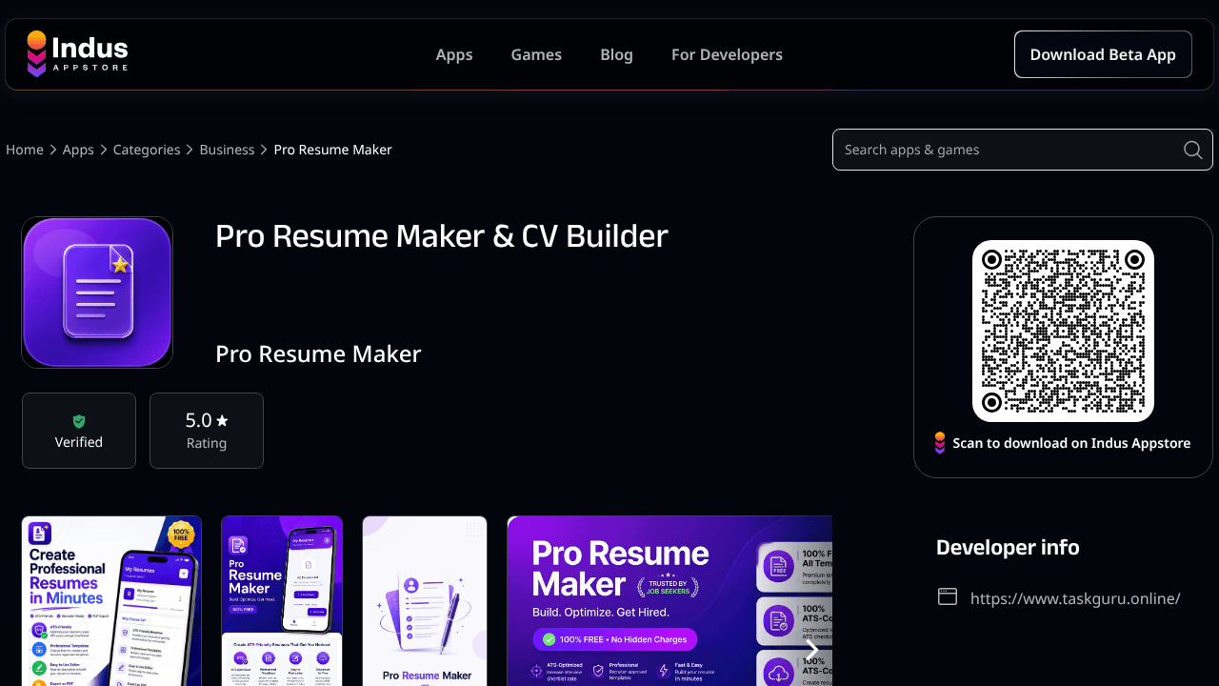
Task: Click the Pro Resume Maker & CV Builder title
Action: coord(442,235)
